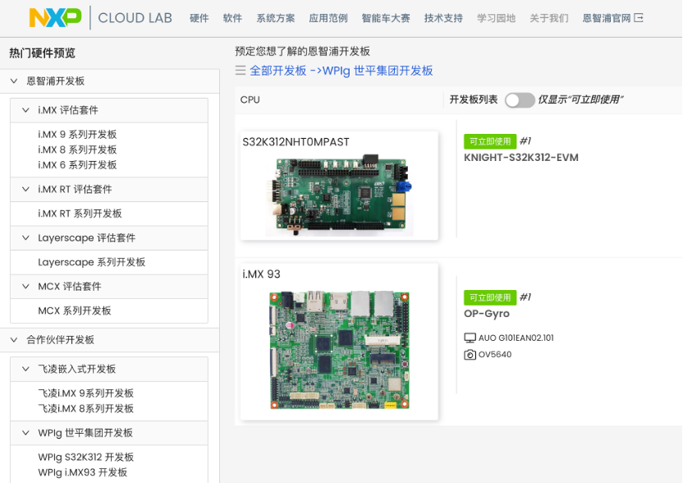Click the 全部开发板 breadcrumb link
The width and height of the screenshot is (683, 483).
point(278,71)
